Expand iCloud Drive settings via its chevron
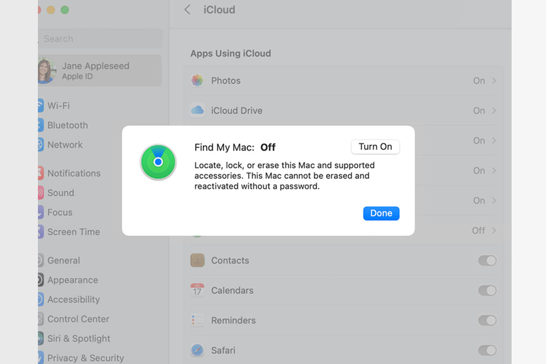546x364 pixels. [x=494, y=110]
